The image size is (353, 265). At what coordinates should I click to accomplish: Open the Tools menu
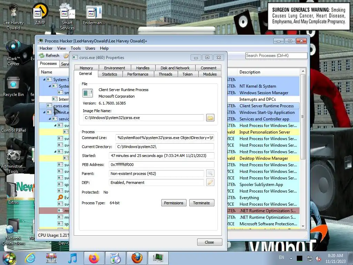pos(75,48)
